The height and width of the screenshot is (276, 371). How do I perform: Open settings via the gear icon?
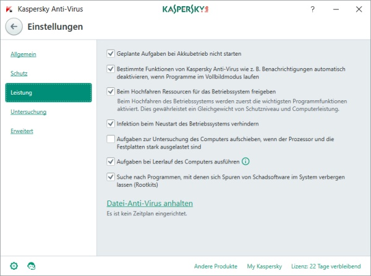click(14, 266)
